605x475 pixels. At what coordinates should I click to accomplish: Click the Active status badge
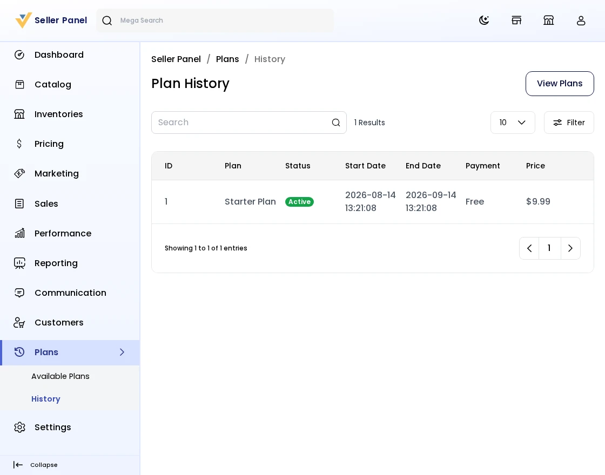click(299, 202)
